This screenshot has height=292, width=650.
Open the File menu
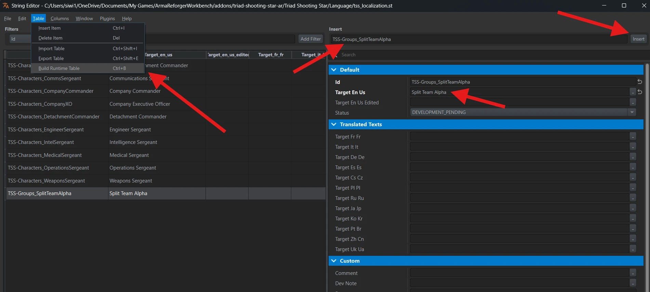click(8, 18)
